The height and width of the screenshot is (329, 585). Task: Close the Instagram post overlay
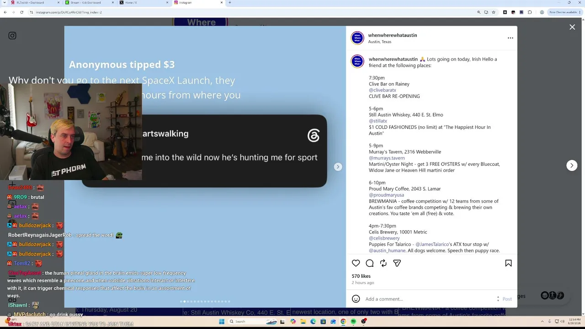(x=572, y=27)
